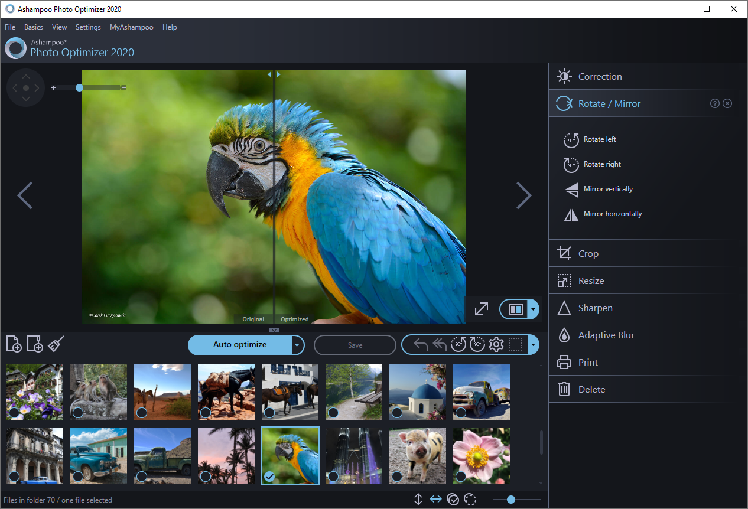This screenshot has width=748, height=509.
Task: Click the settings gear in the toolbar
Action: click(496, 345)
